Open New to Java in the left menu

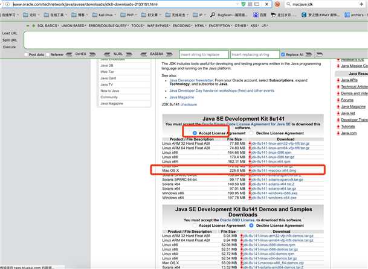(x=110, y=91)
